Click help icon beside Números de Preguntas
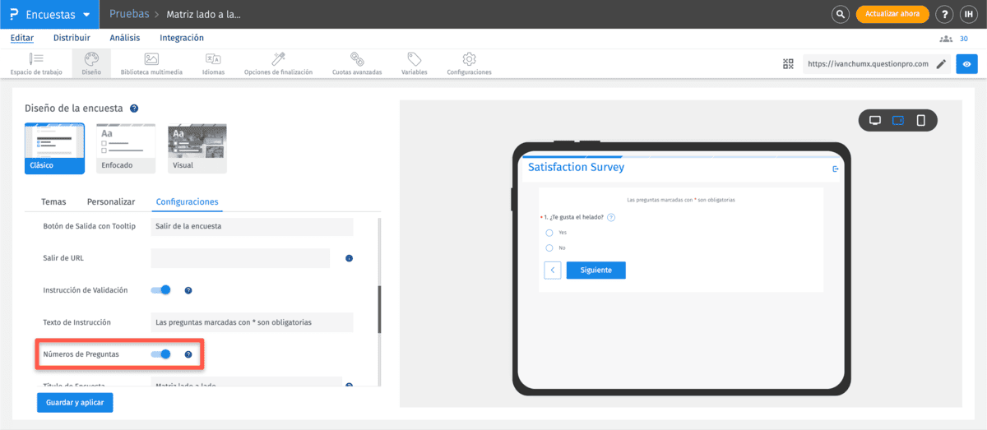 188,354
